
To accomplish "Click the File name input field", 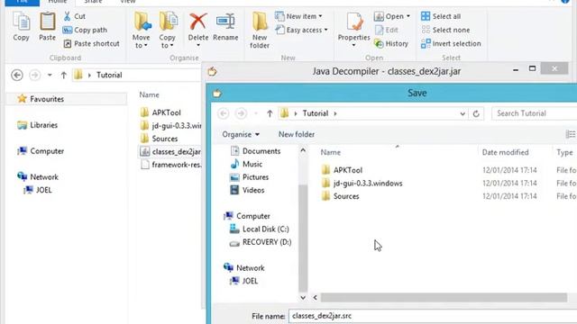I will 433,316.
